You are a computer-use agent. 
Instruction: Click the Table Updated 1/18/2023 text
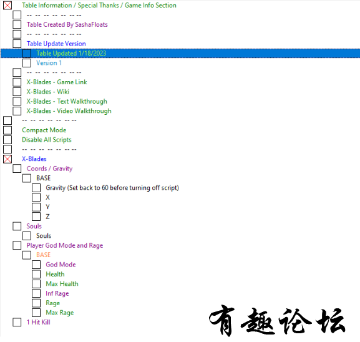pyautogui.click(x=71, y=53)
